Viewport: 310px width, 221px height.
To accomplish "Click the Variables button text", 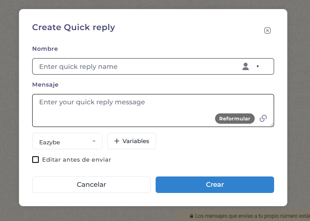I will [136, 141].
